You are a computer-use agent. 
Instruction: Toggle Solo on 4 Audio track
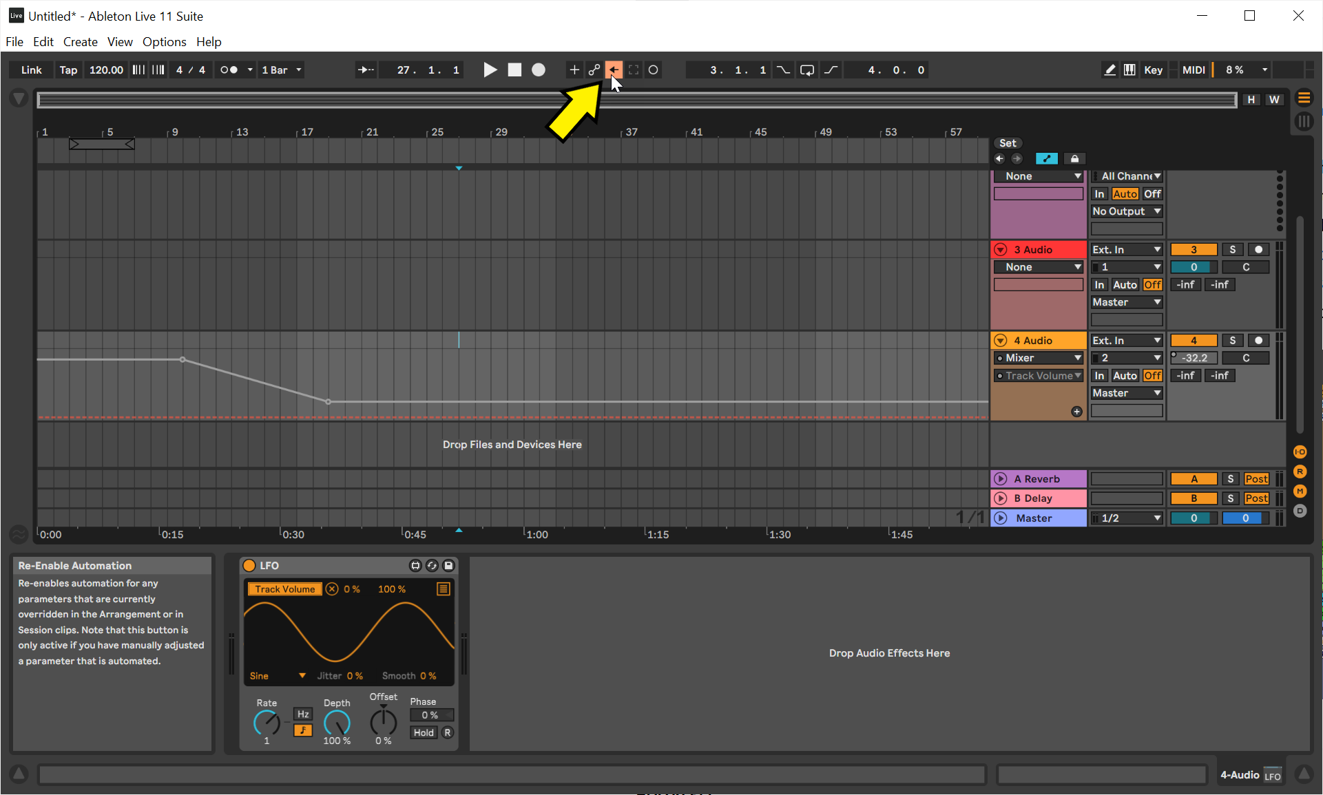pyautogui.click(x=1232, y=340)
